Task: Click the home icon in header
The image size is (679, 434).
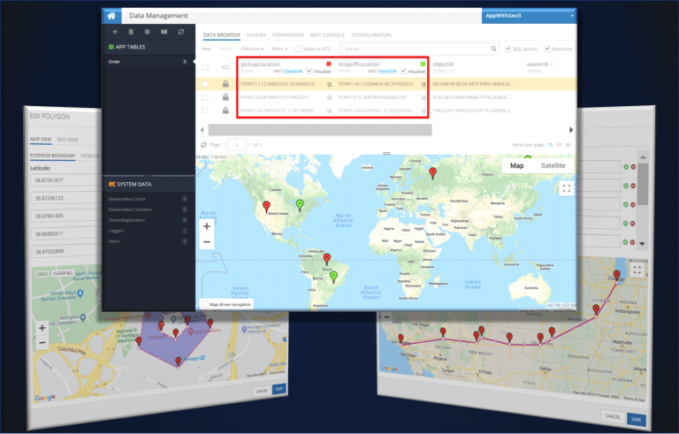Action: [111, 16]
